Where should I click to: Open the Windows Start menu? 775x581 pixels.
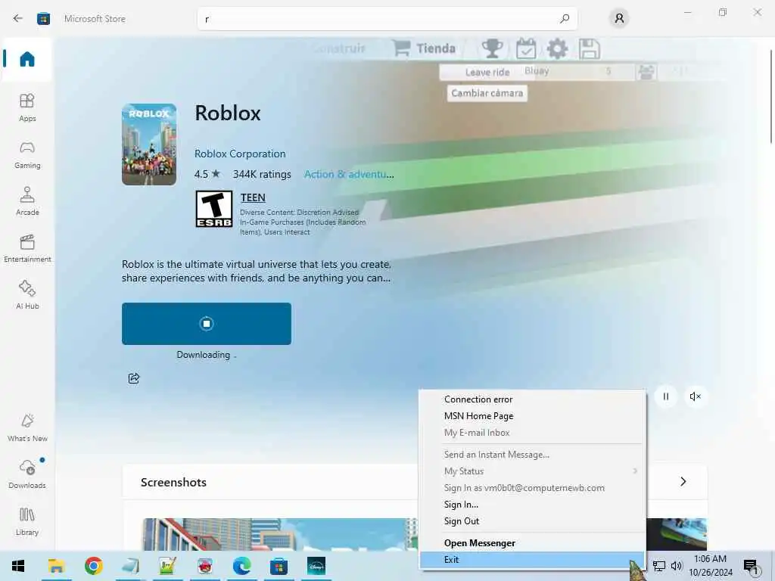click(18, 566)
